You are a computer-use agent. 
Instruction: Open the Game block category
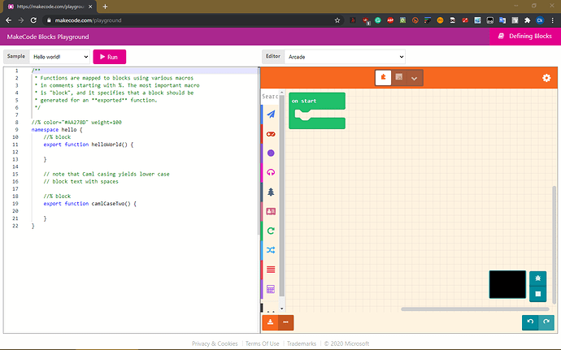(x=271, y=153)
